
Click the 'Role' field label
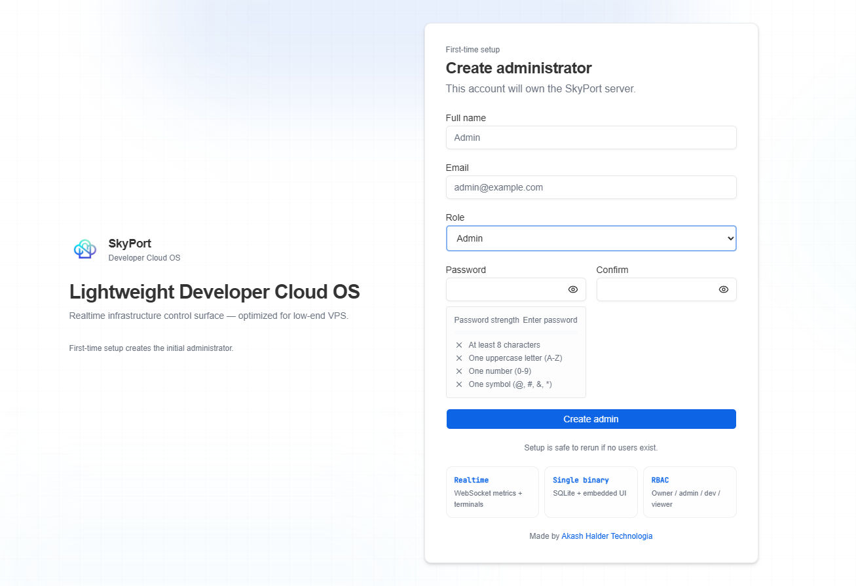[455, 217]
